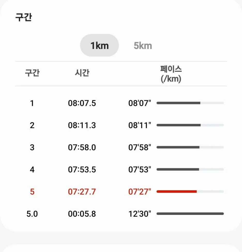Select lap 3 time 07:58.0
This screenshot has width=242, height=252.
[x=82, y=147]
